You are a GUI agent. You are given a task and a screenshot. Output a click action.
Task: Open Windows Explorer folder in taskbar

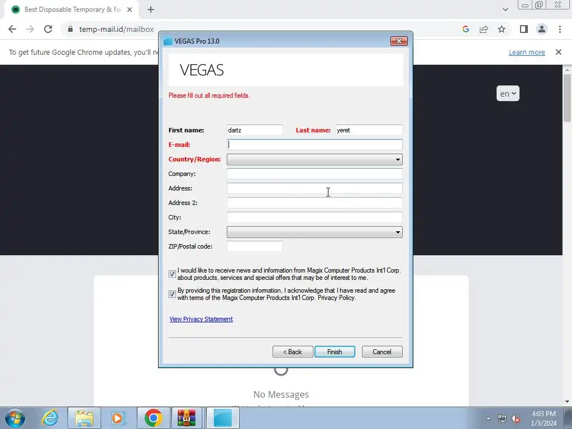tap(84, 418)
